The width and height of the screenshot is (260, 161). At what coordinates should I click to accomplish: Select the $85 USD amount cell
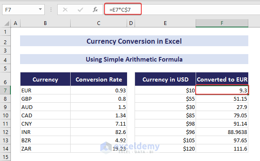point(165,115)
